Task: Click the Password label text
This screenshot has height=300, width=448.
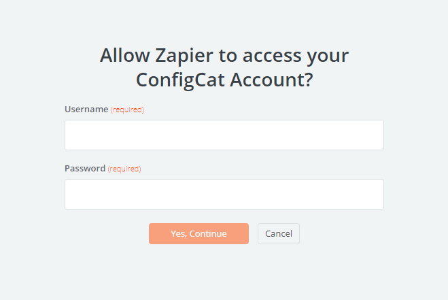Action: pos(85,169)
